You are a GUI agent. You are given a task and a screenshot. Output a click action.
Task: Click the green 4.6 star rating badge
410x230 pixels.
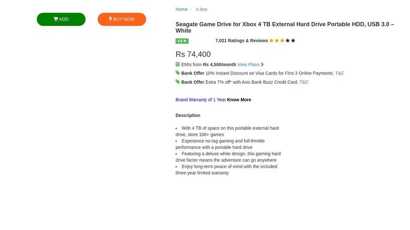182,41
